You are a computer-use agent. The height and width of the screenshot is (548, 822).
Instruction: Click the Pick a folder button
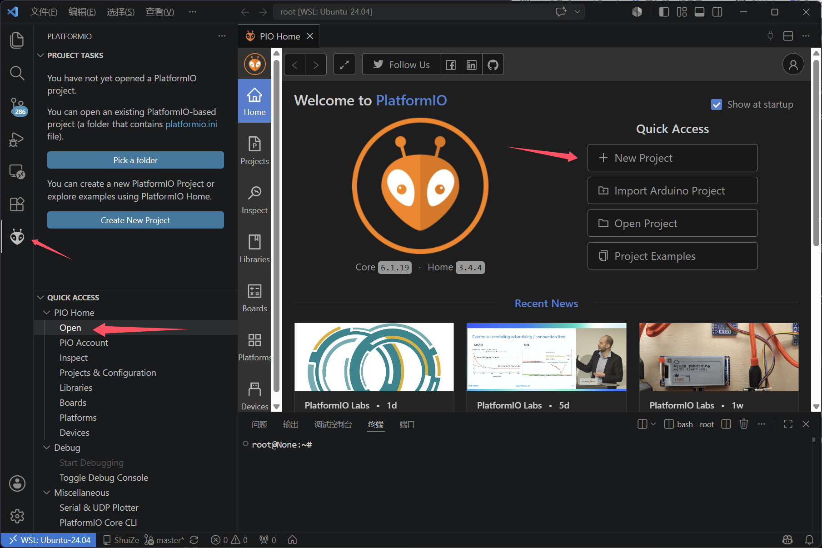[135, 160]
